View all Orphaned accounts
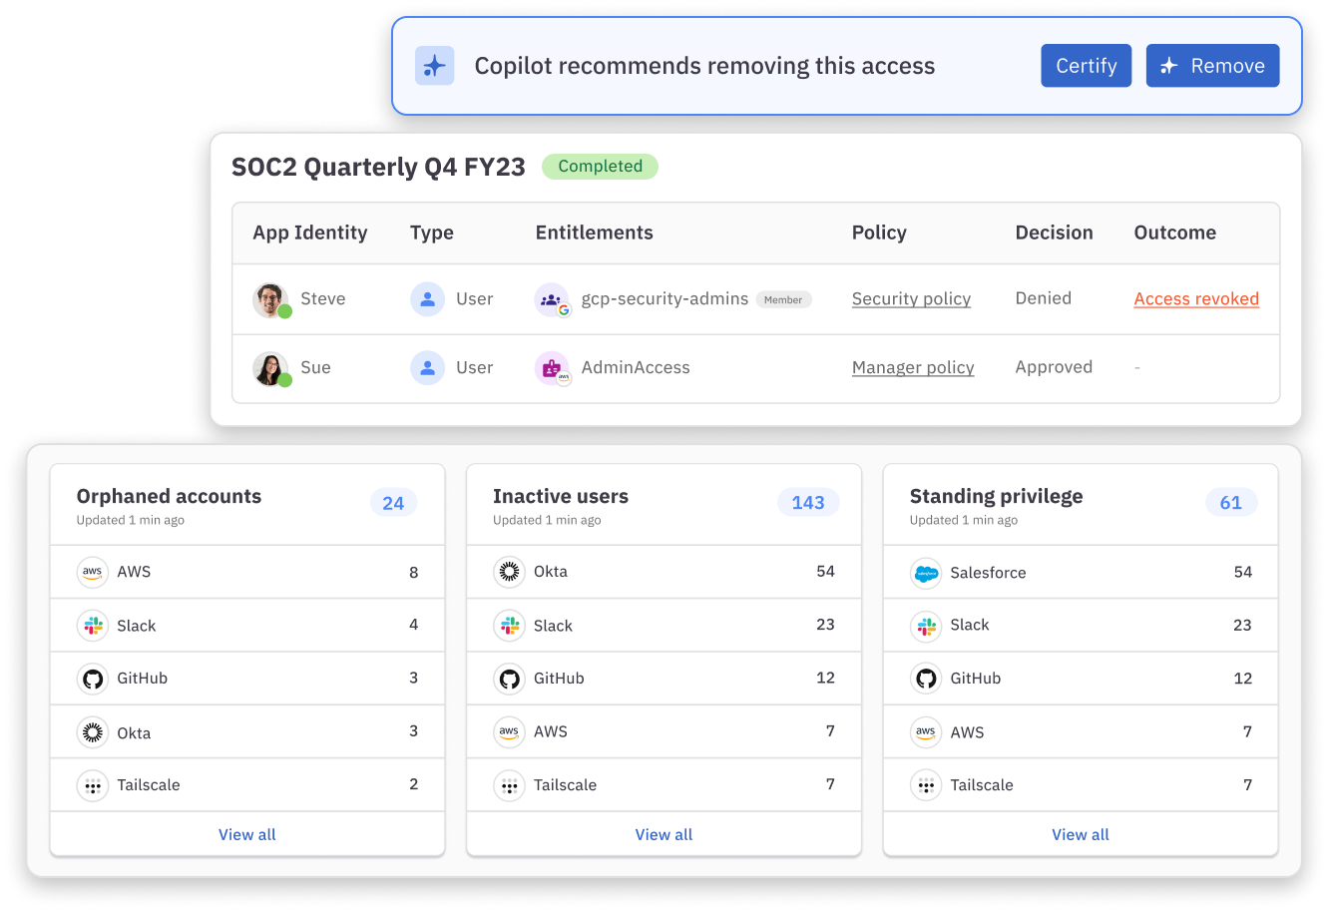The height and width of the screenshot is (924, 1327). point(247,834)
